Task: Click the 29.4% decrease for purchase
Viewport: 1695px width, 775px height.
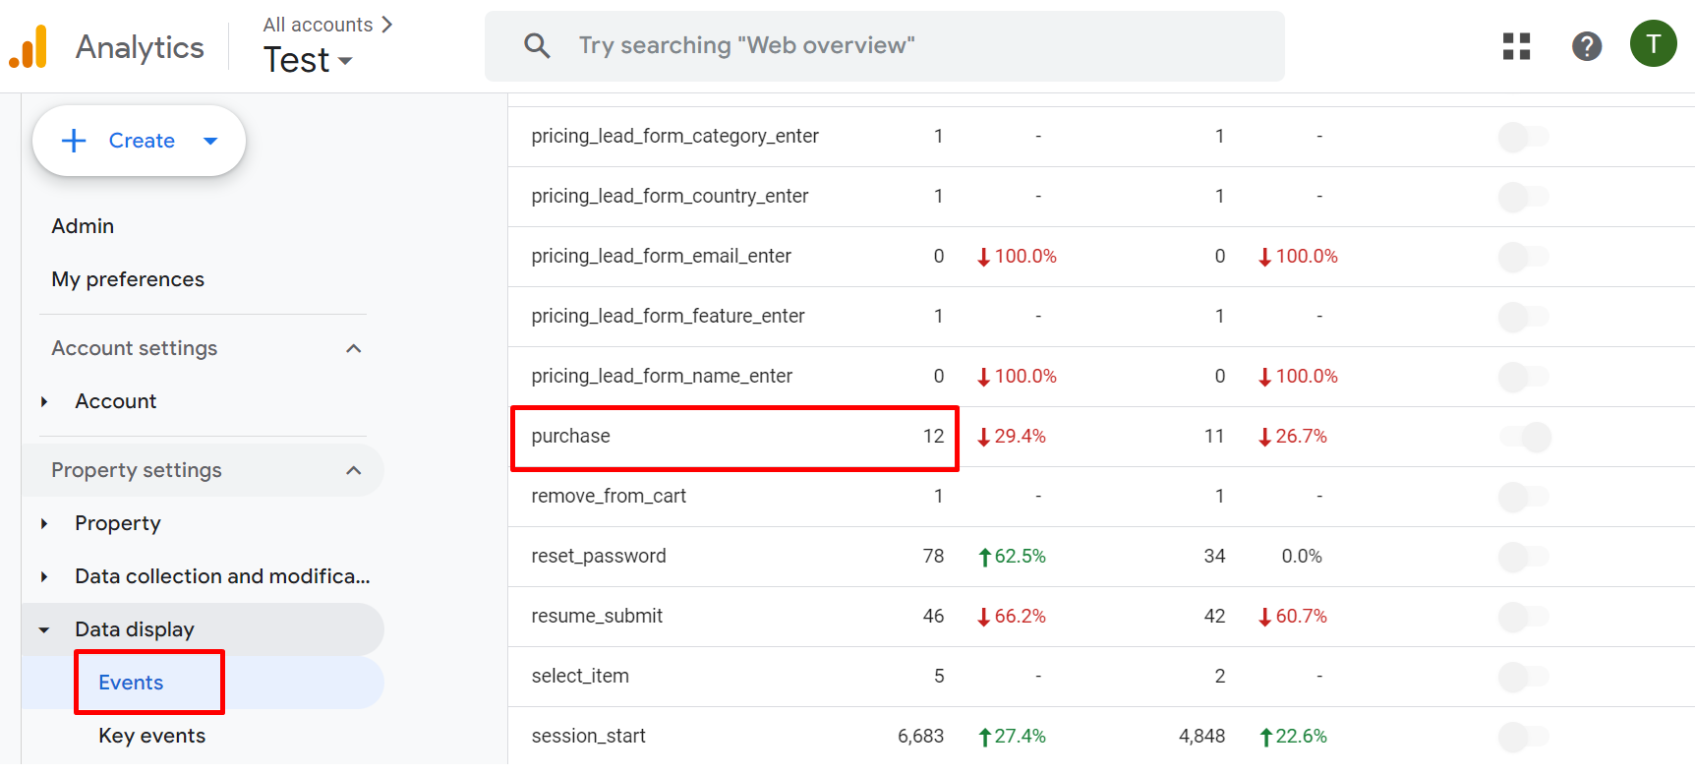Action: 1012,436
